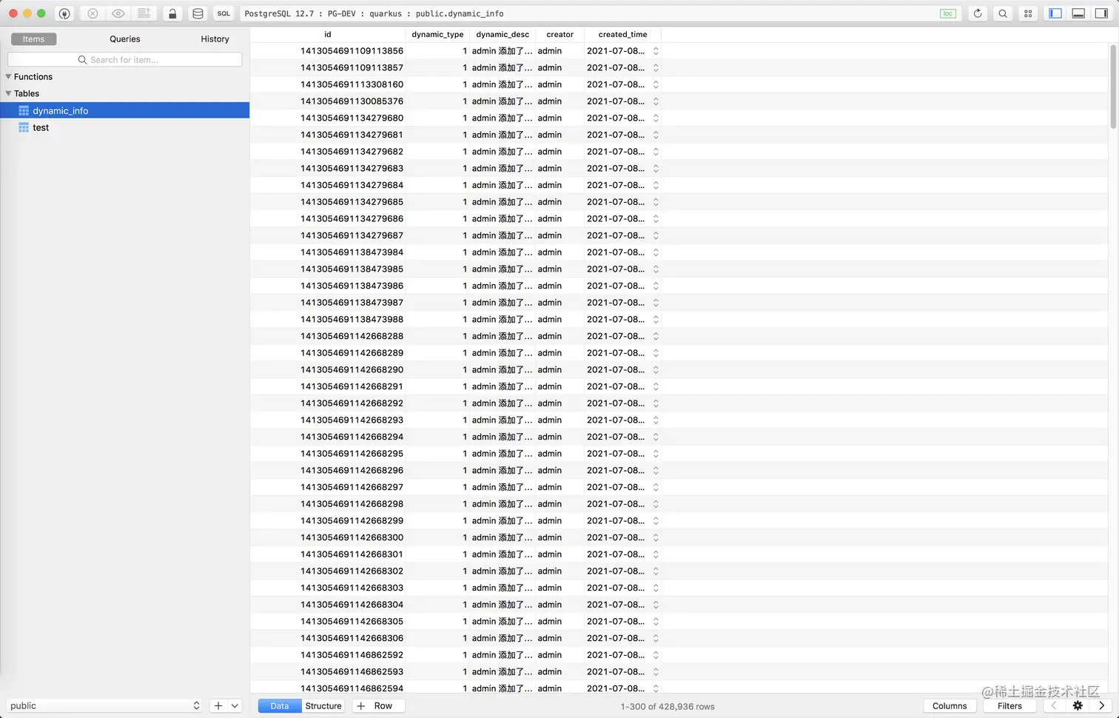Click the created_time column header

(x=622, y=34)
